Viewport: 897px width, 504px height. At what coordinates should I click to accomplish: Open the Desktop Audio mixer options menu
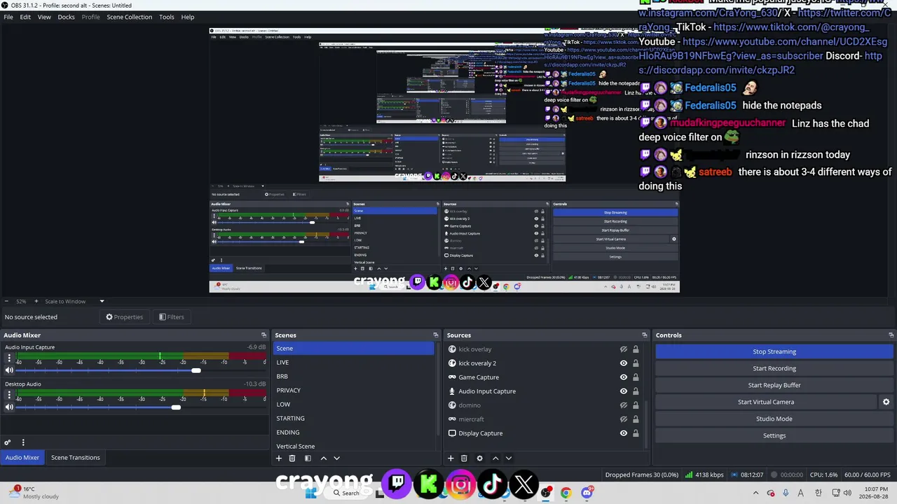point(9,394)
